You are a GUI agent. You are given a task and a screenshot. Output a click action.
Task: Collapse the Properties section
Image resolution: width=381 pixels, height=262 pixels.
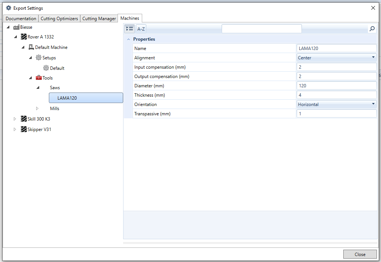[x=128, y=39]
